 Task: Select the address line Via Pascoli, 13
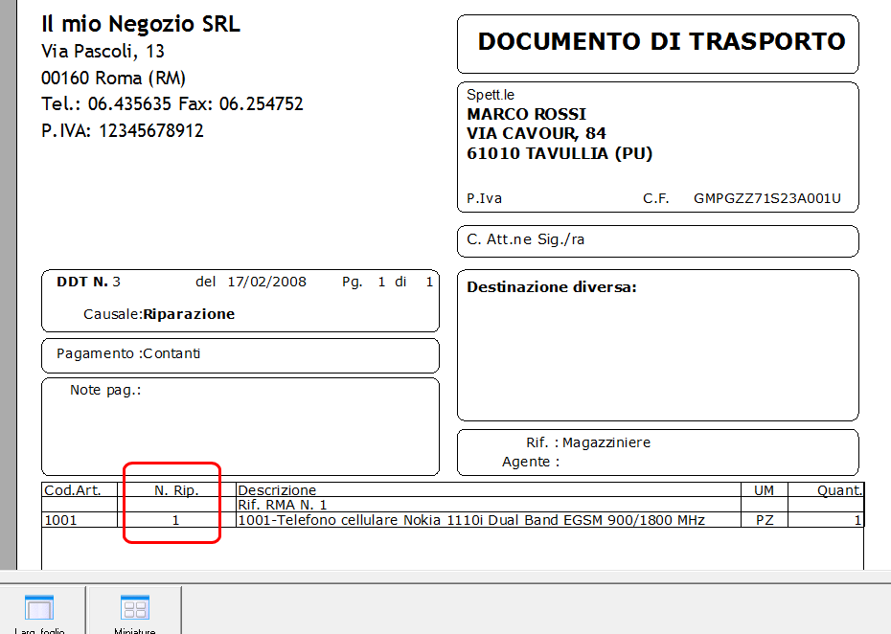[x=103, y=51]
